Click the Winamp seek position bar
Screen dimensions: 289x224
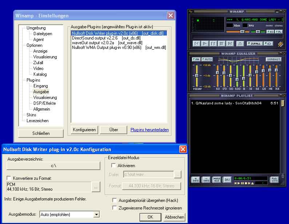tap(237, 37)
